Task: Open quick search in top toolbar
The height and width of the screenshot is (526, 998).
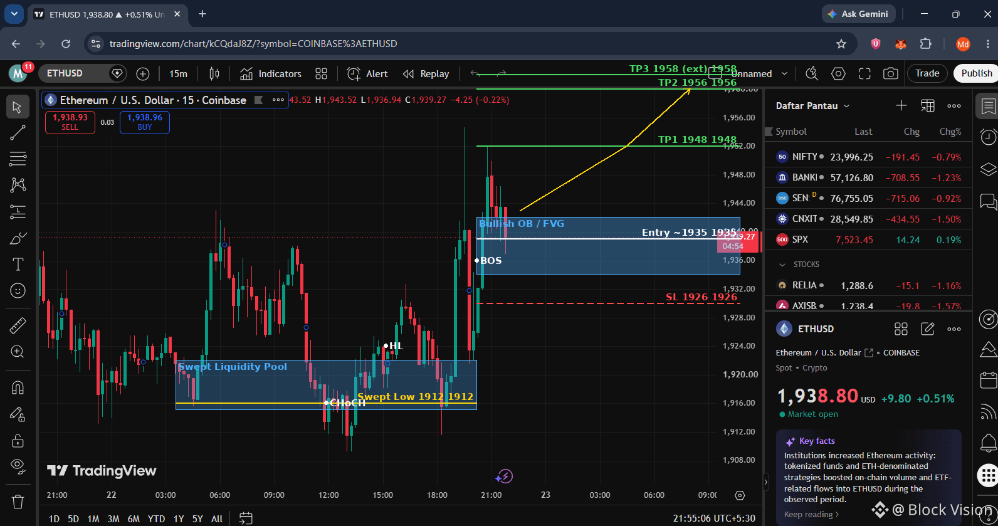Action: [812, 74]
